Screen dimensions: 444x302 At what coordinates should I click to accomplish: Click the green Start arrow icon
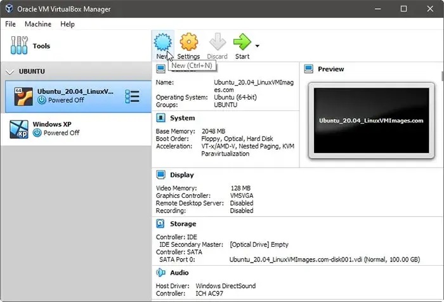242,42
